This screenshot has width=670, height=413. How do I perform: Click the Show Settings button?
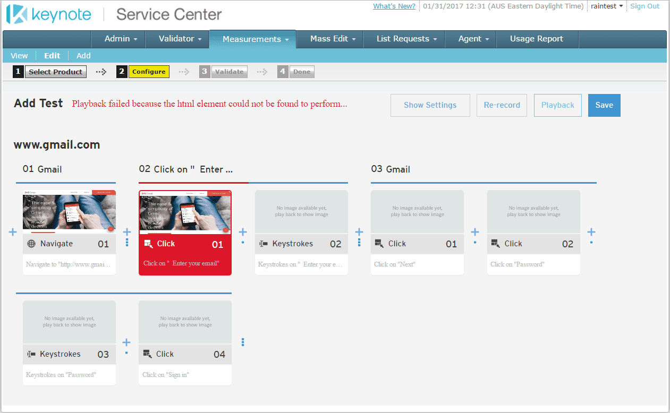[430, 105]
